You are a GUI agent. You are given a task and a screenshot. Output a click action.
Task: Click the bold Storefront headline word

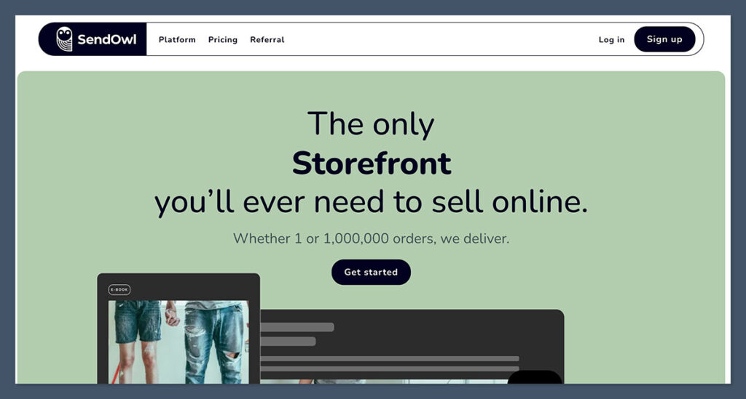pyautogui.click(x=372, y=164)
